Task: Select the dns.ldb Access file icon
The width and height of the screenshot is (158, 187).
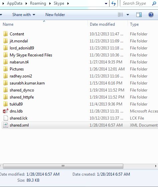Action: 5,111
